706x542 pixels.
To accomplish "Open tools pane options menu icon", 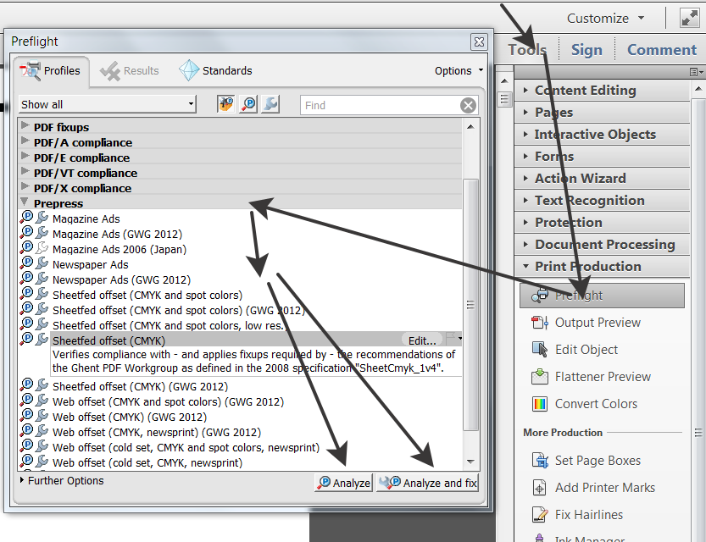I will (696, 72).
